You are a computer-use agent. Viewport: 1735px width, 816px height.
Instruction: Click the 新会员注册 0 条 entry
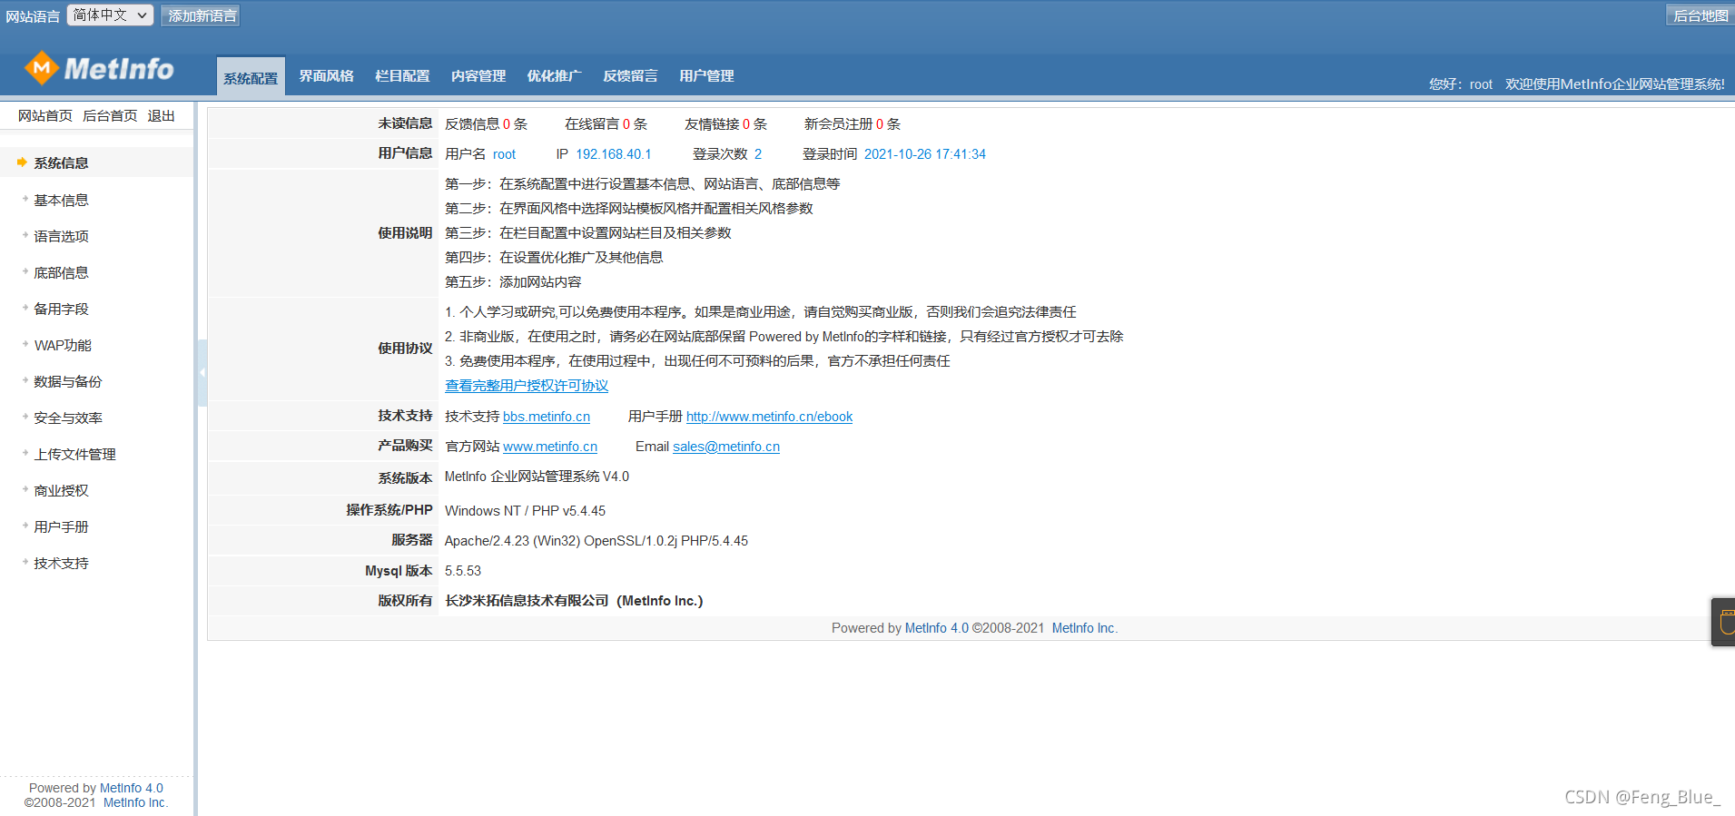coord(852,124)
